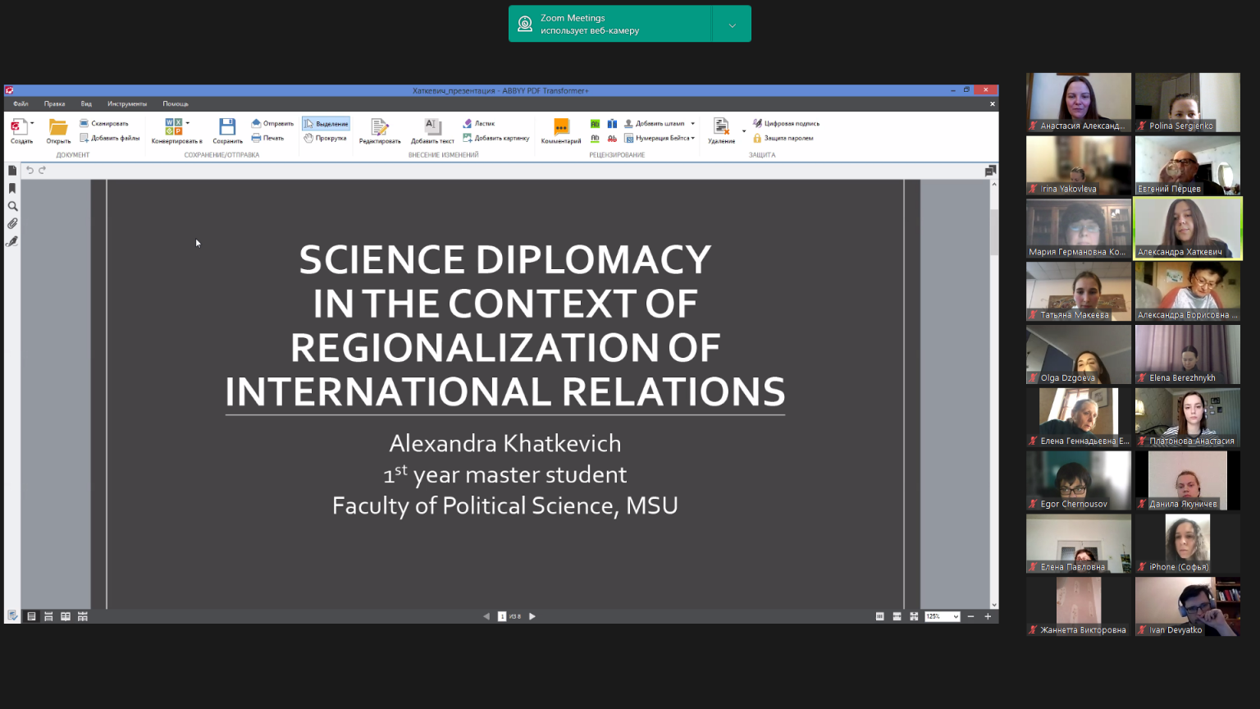Open the 125% zoom level dropdown
Image resolution: width=1260 pixels, height=709 pixels.
pyautogui.click(x=956, y=616)
